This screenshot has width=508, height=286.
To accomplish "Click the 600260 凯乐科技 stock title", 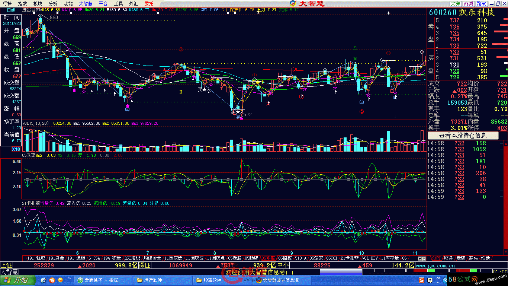I will 462,12.
